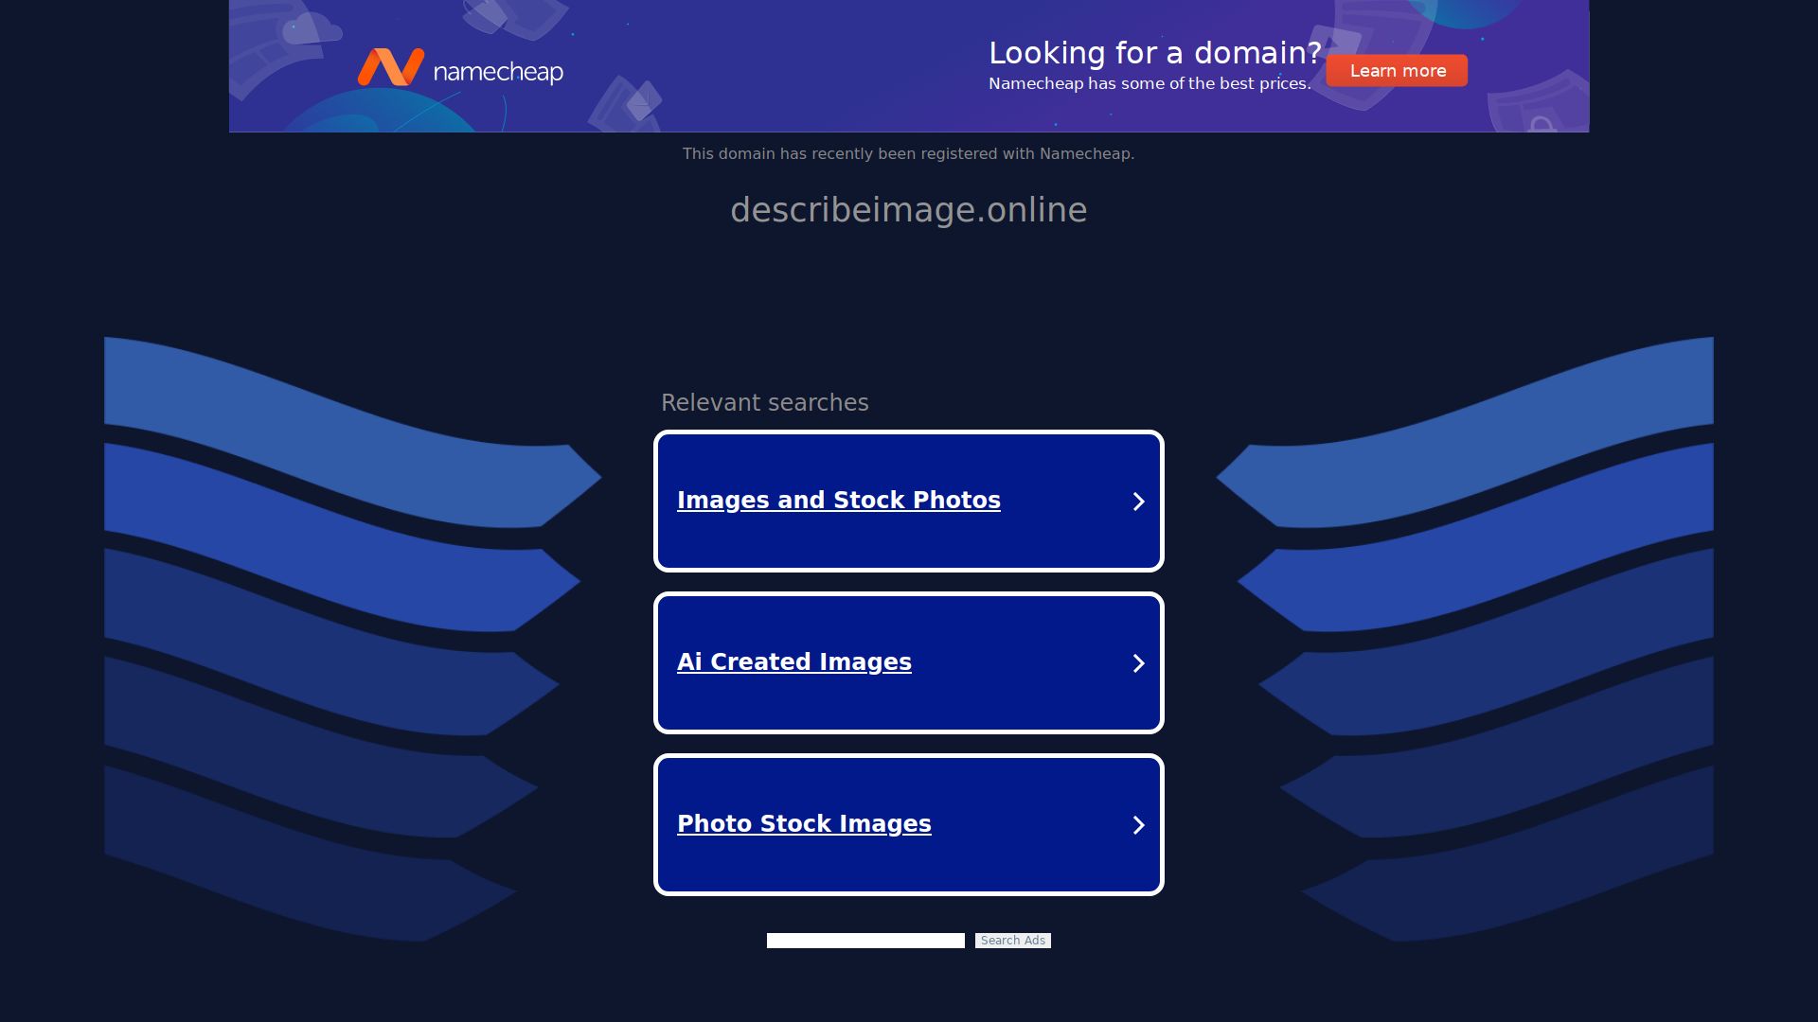The width and height of the screenshot is (1818, 1022).
Task: Open the Images and Stock Photos link
Action: (839, 501)
